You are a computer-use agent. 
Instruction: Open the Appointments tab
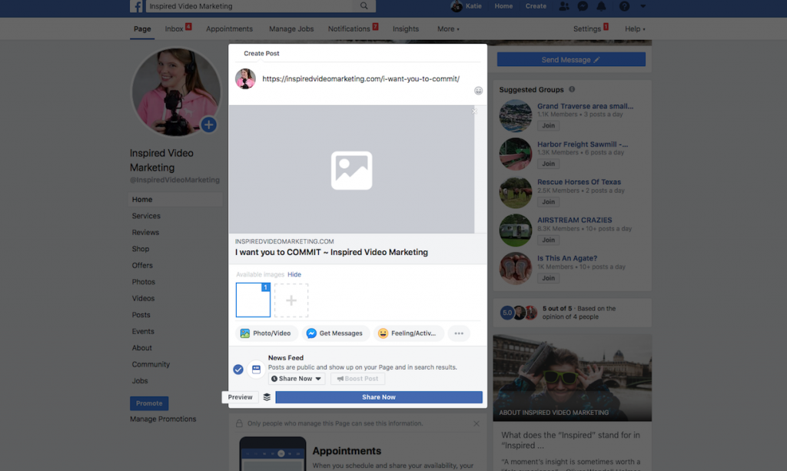point(229,29)
